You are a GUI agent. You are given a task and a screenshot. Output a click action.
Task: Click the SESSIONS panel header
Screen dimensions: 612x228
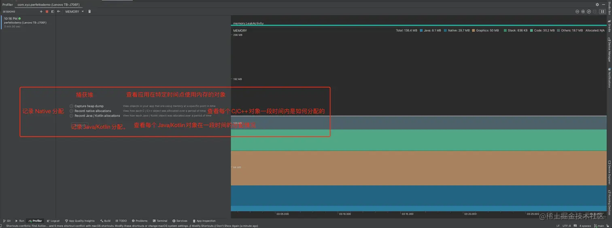point(9,12)
